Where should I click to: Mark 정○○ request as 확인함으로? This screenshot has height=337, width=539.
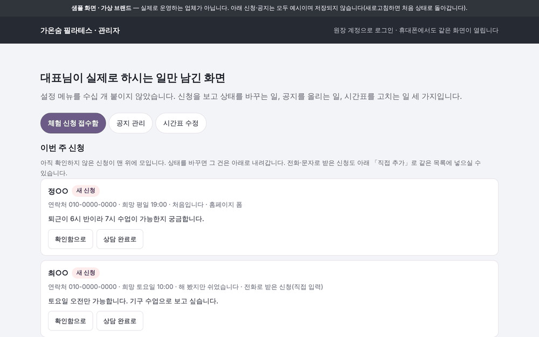pyautogui.click(x=71, y=239)
